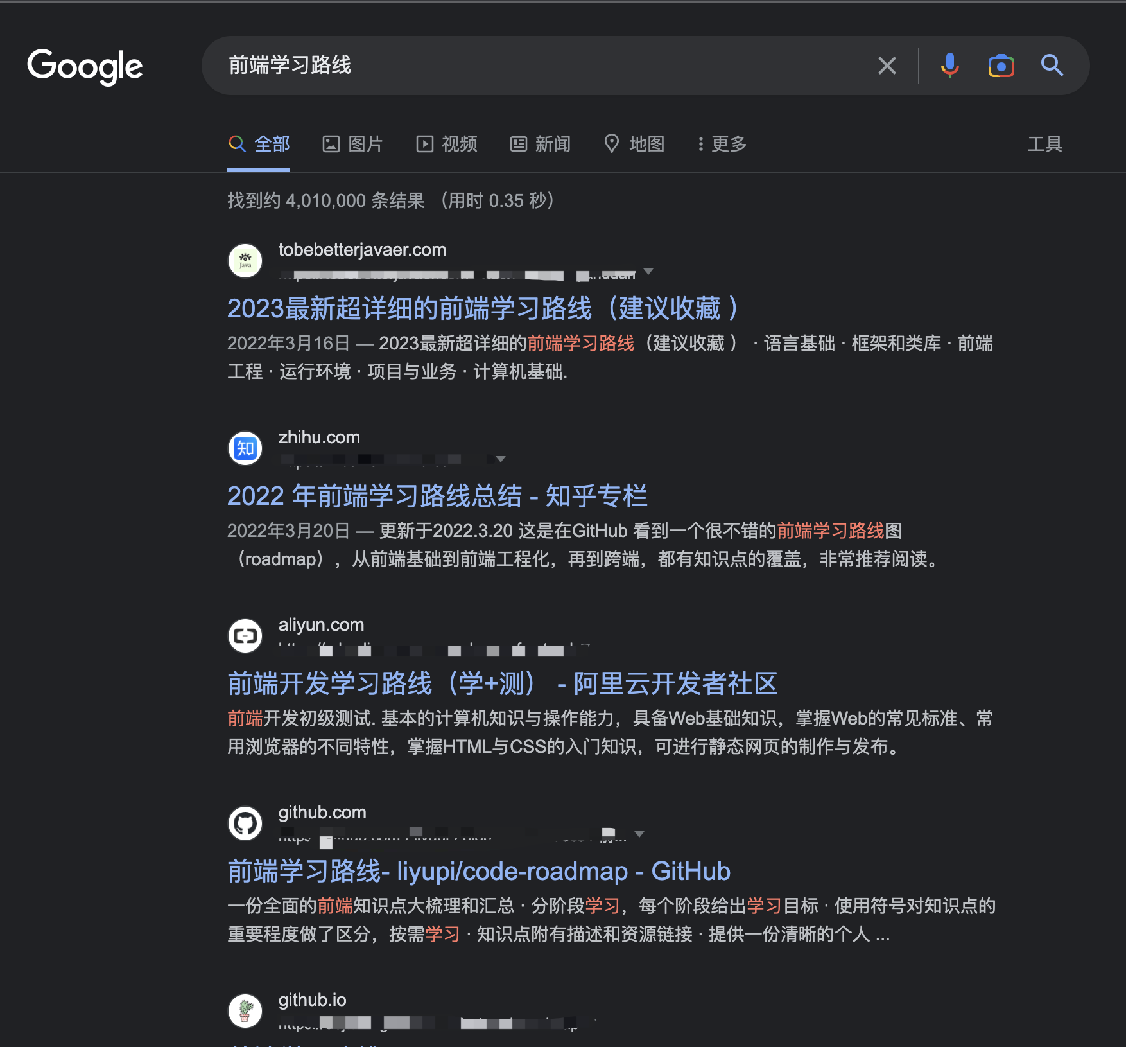This screenshot has height=1047, width=1126.
Task: Click the zhihu.com site name
Action: coord(319,437)
